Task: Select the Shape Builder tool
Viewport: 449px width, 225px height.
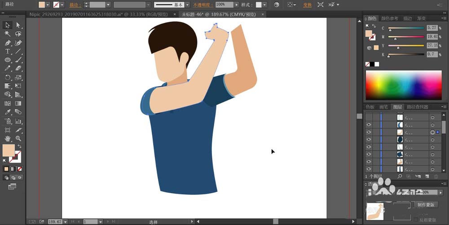Action: pos(8,94)
